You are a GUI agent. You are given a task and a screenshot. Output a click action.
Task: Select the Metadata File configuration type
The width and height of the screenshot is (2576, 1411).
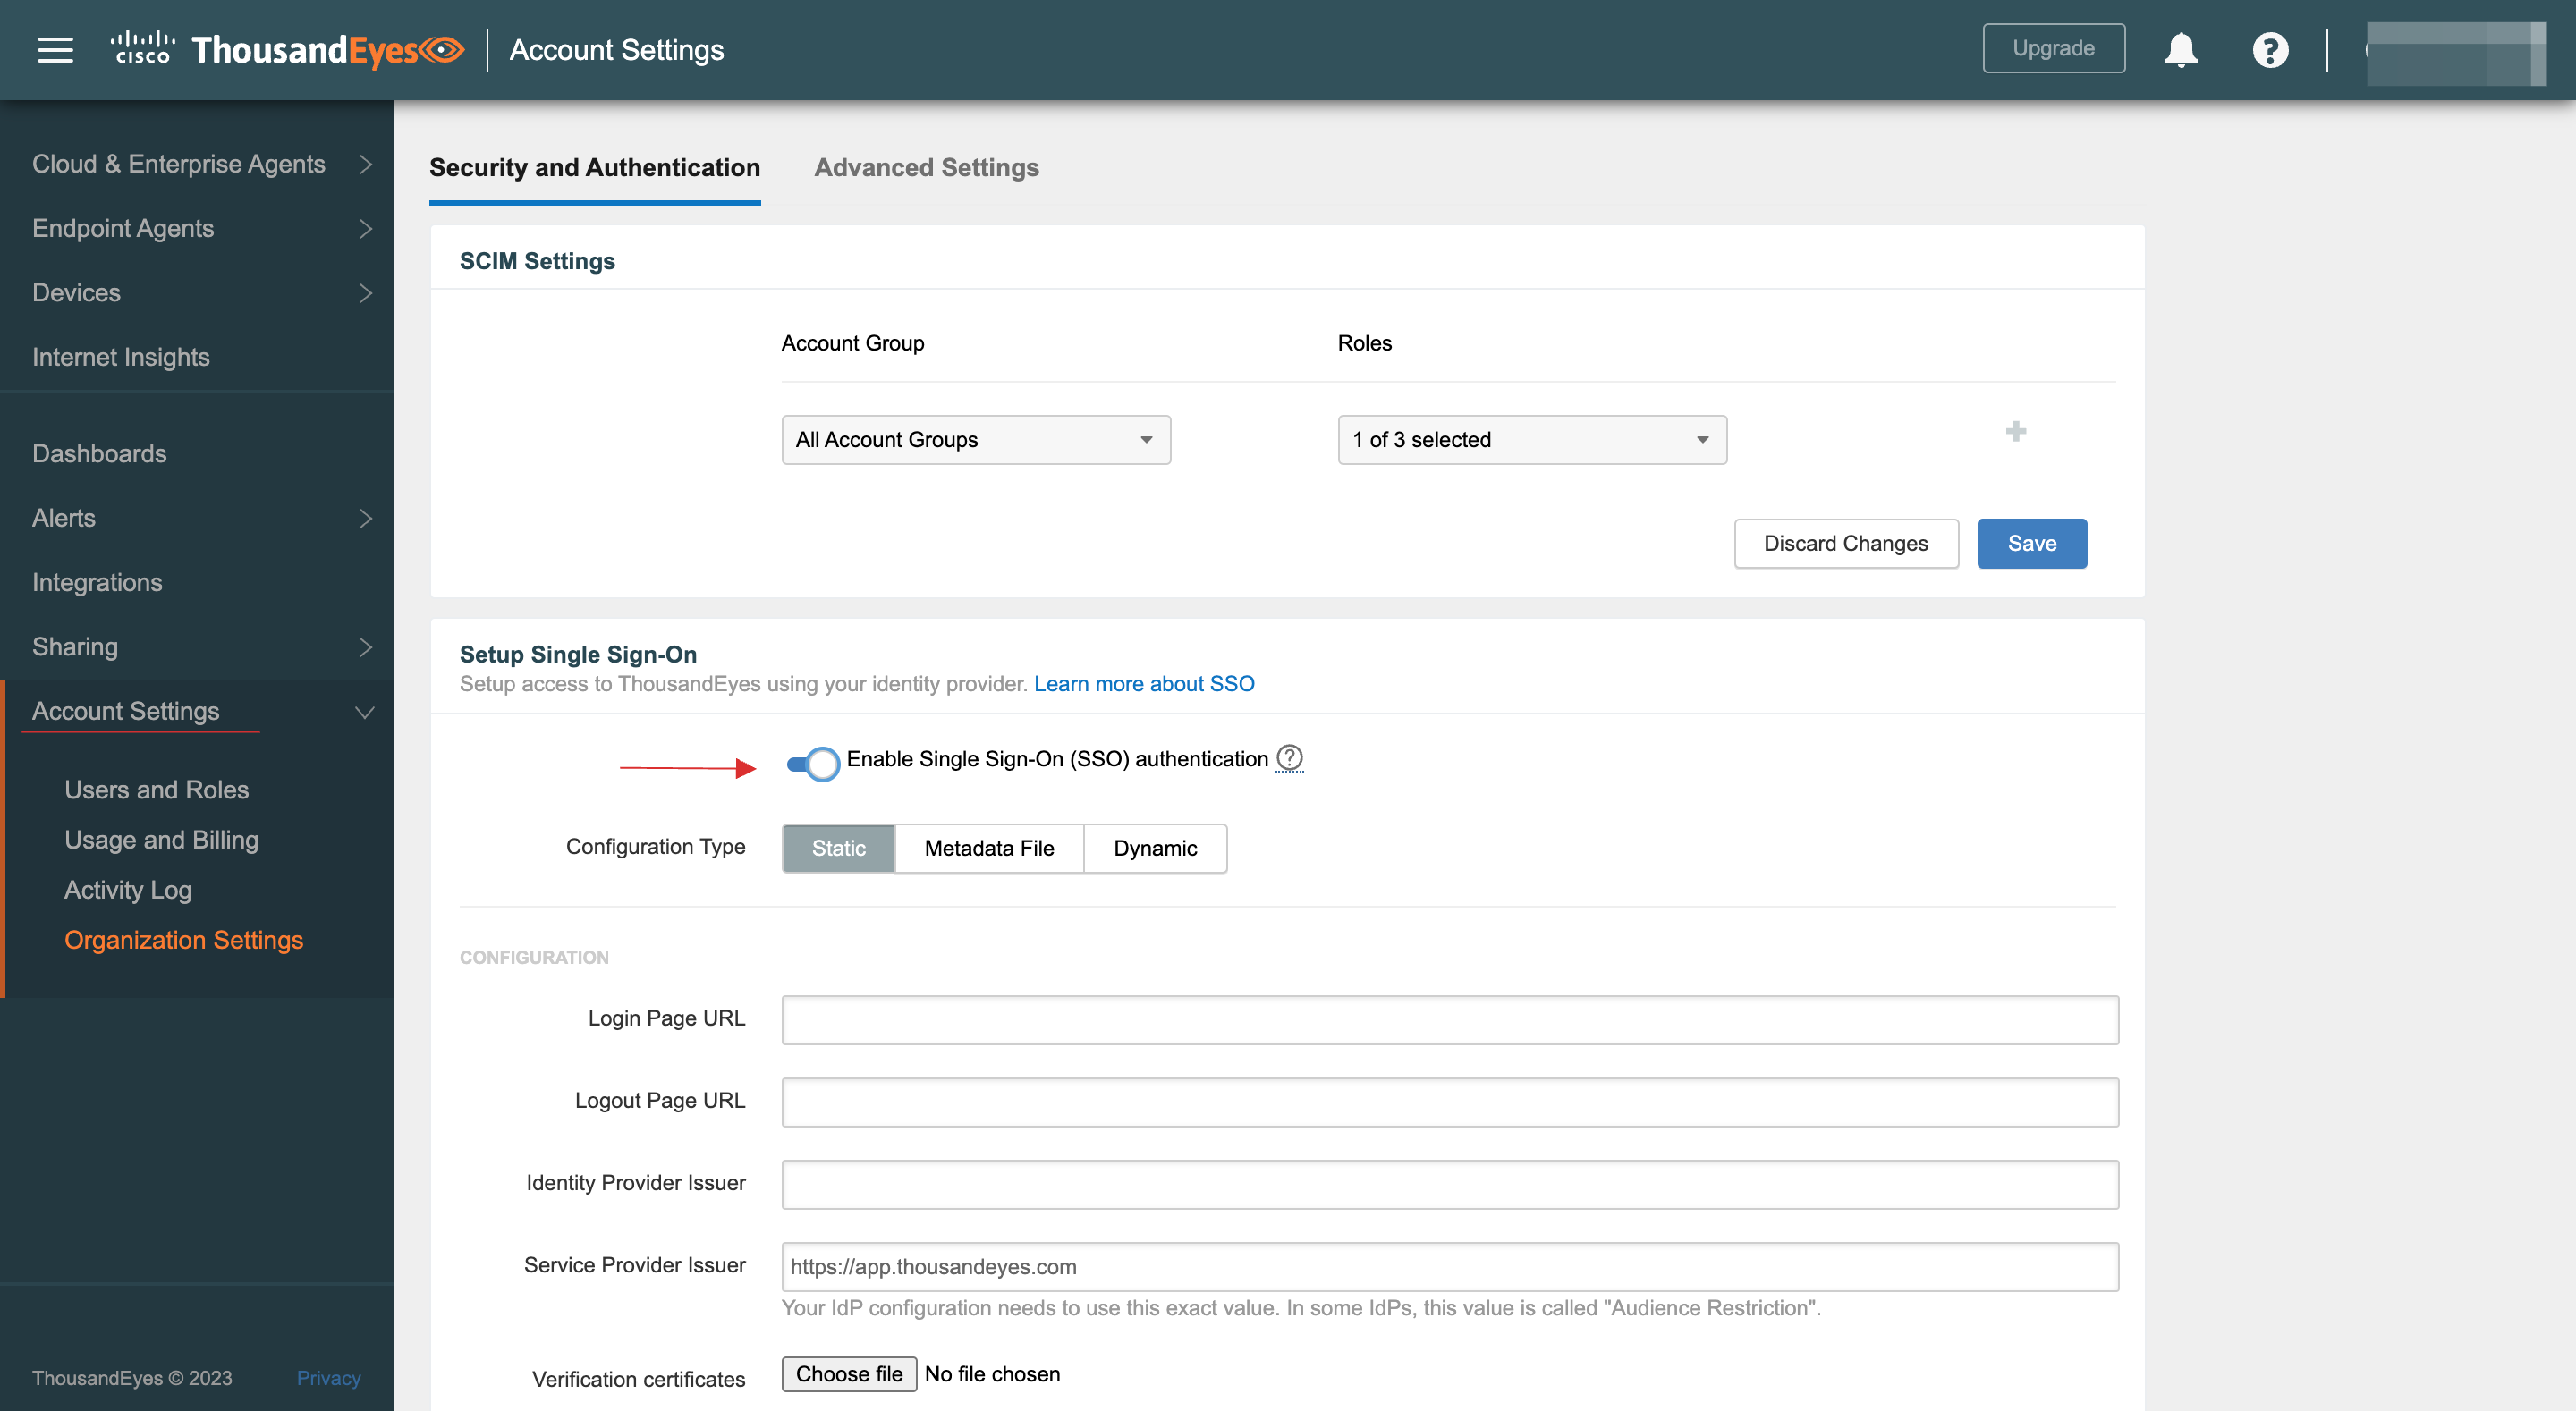click(x=987, y=848)
